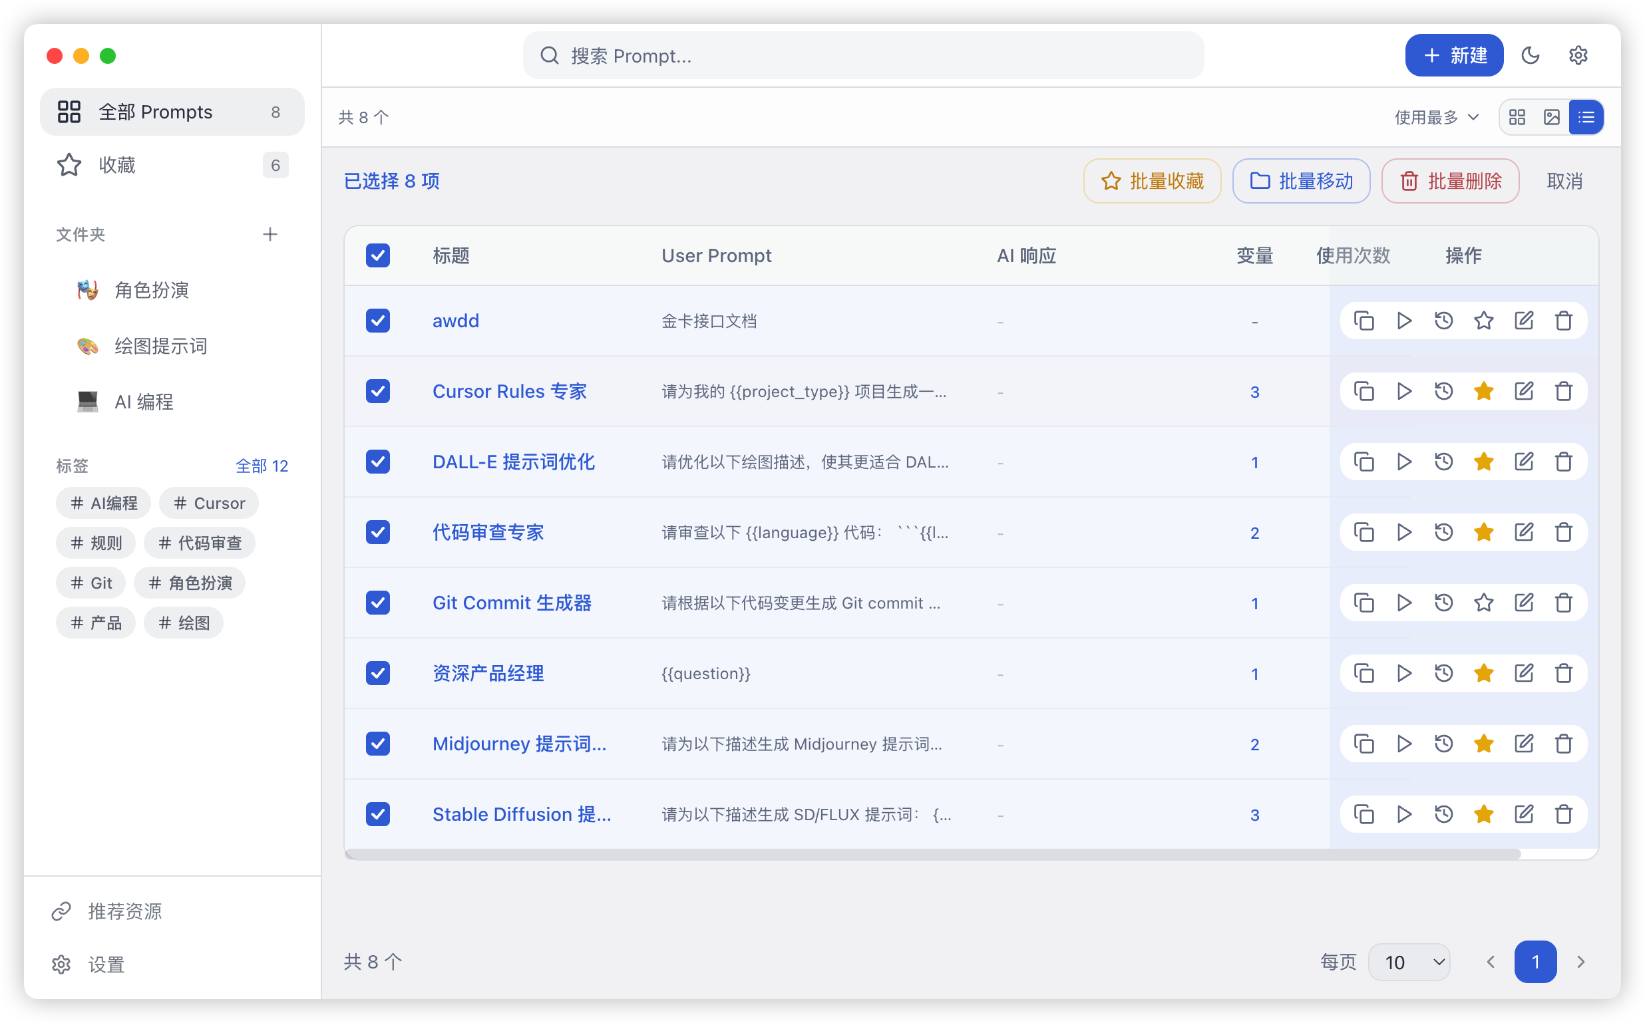Click the 批量删除 batch delete button
Screen dimensions: 1645x1023
[x=1449, y=181]
